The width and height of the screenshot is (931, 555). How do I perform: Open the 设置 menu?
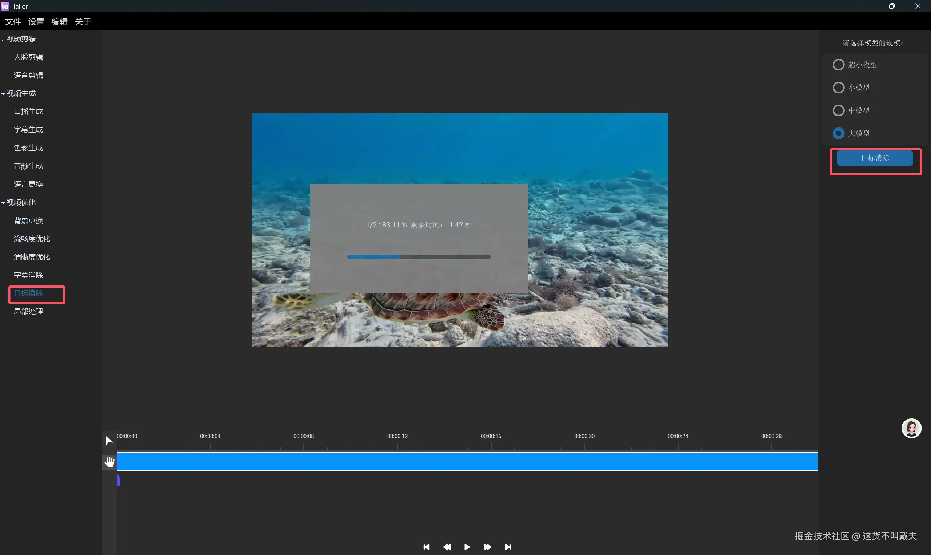pyautogui.click(x=36, y=22)
